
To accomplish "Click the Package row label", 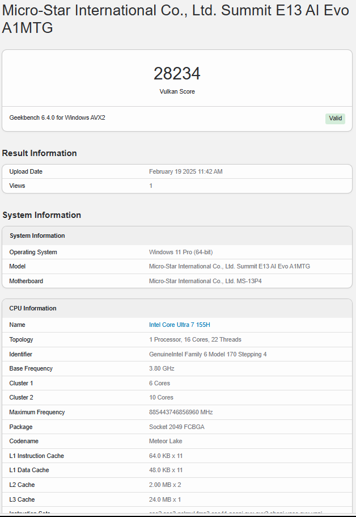I will [x=21, y=427].
